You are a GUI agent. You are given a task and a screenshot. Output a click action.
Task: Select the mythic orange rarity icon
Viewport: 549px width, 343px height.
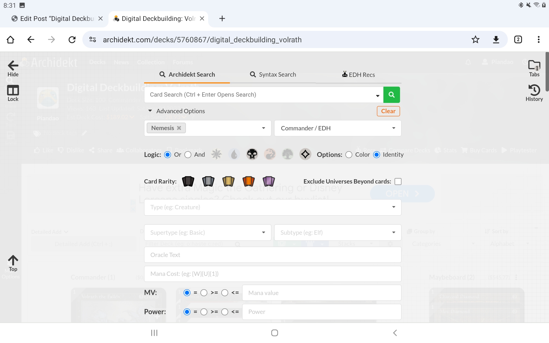pos(248,181)
